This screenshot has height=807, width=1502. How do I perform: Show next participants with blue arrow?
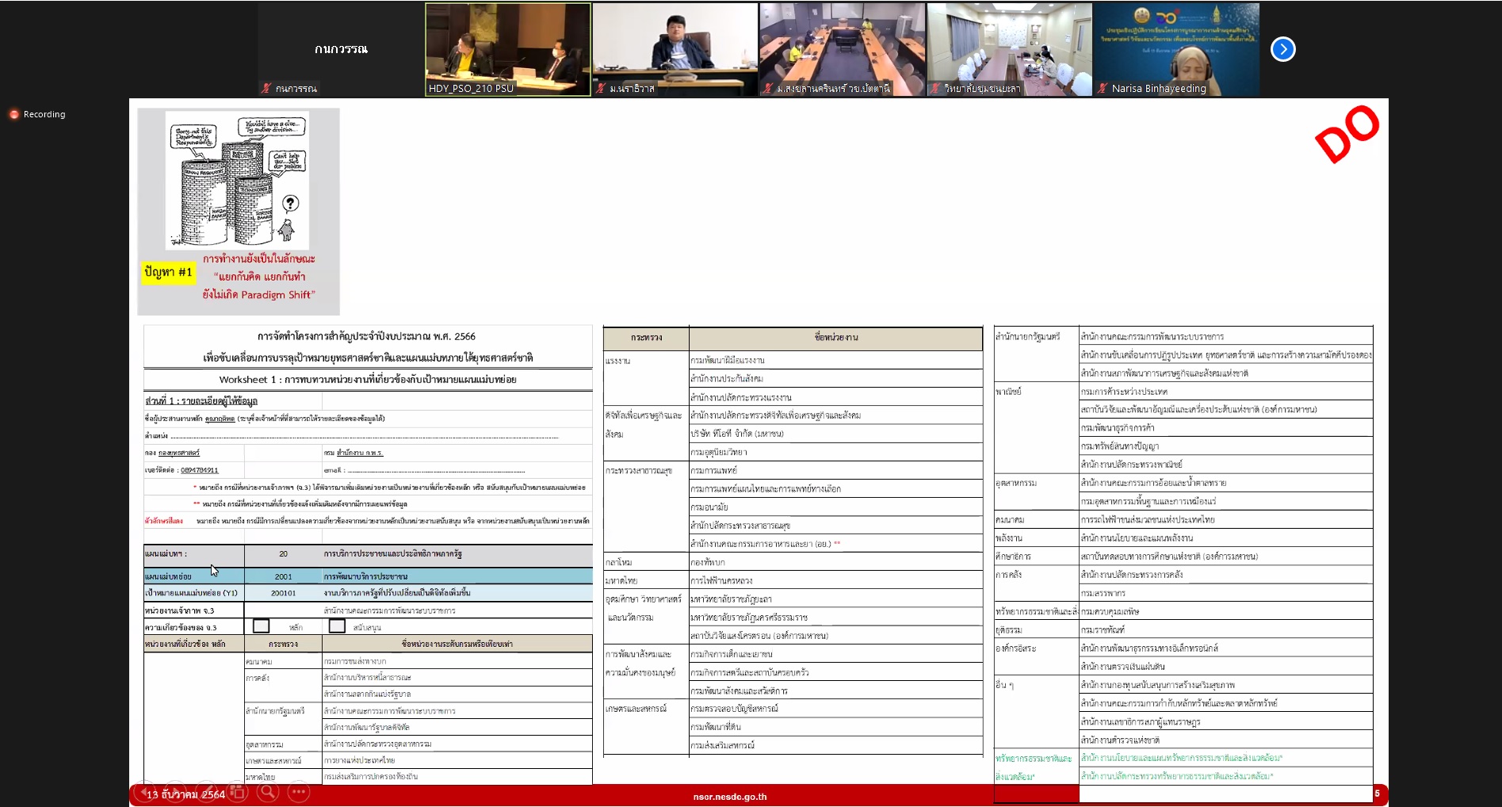[1282, 49]
